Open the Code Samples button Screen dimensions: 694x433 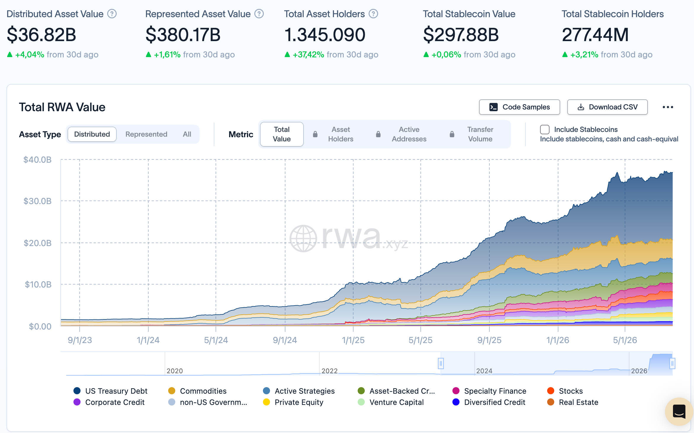click(519, 107)
